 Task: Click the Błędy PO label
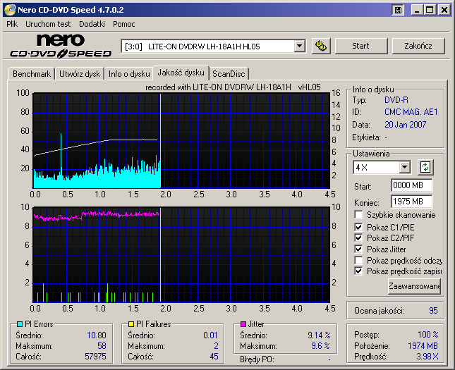(x=257, y=359)
